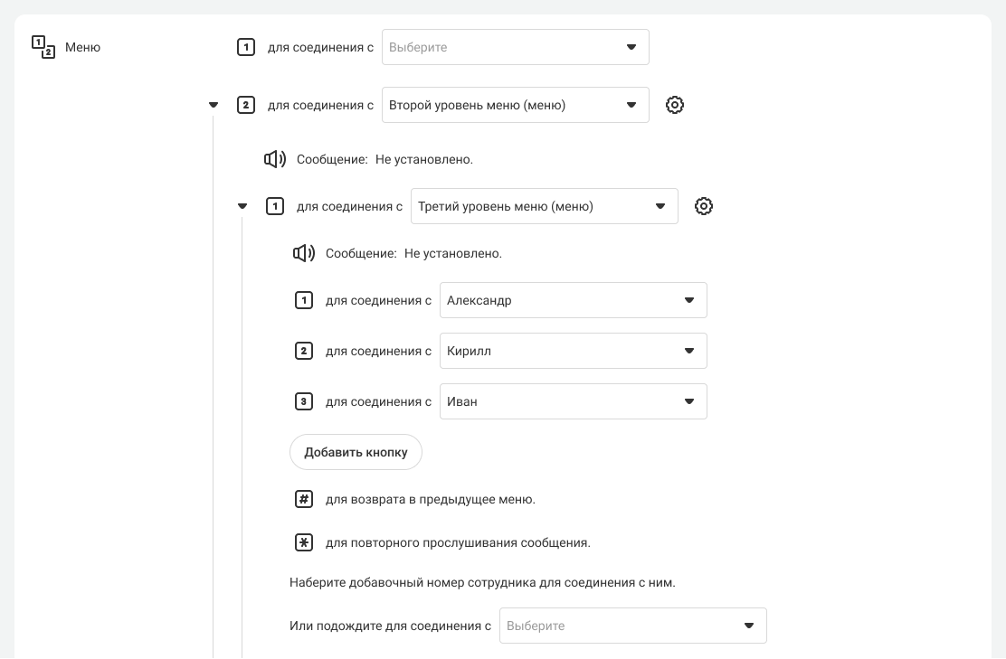Screen dimensions: 1006x659
Task: Open the Второй уровень меню dropdown
Action: click(x=515, y=105)
